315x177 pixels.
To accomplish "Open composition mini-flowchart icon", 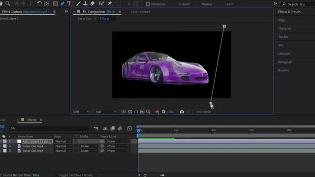I will (x=96, y=128).
